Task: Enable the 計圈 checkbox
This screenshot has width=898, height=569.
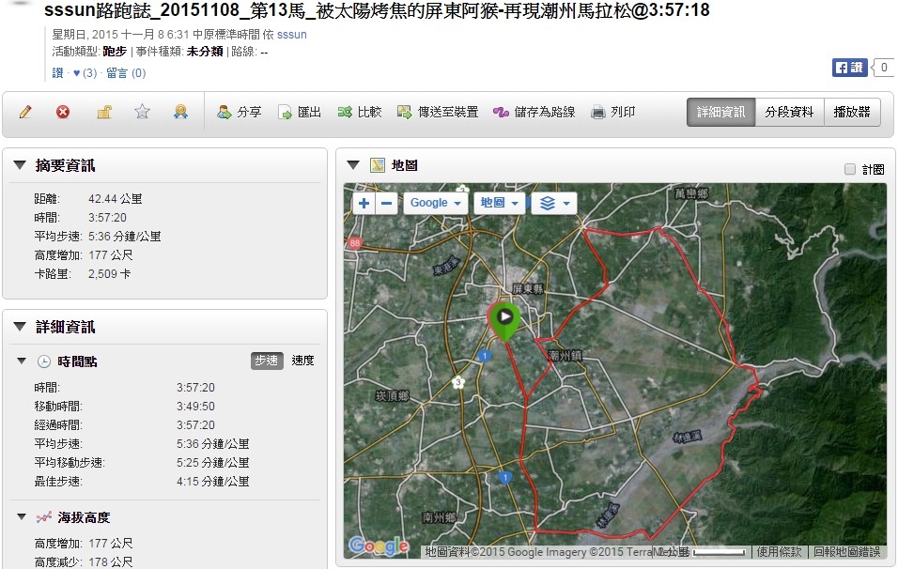Action: point(850,170)
